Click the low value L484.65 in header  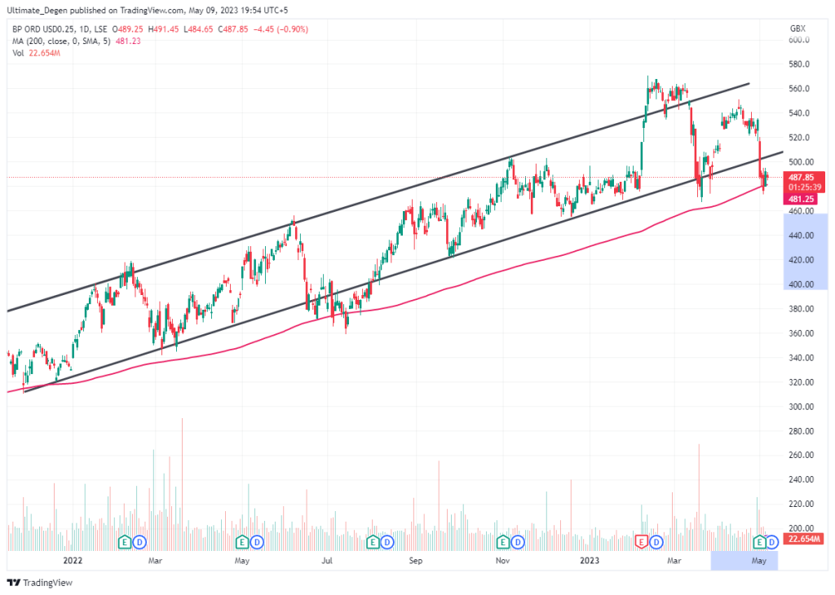click(198, 29)
